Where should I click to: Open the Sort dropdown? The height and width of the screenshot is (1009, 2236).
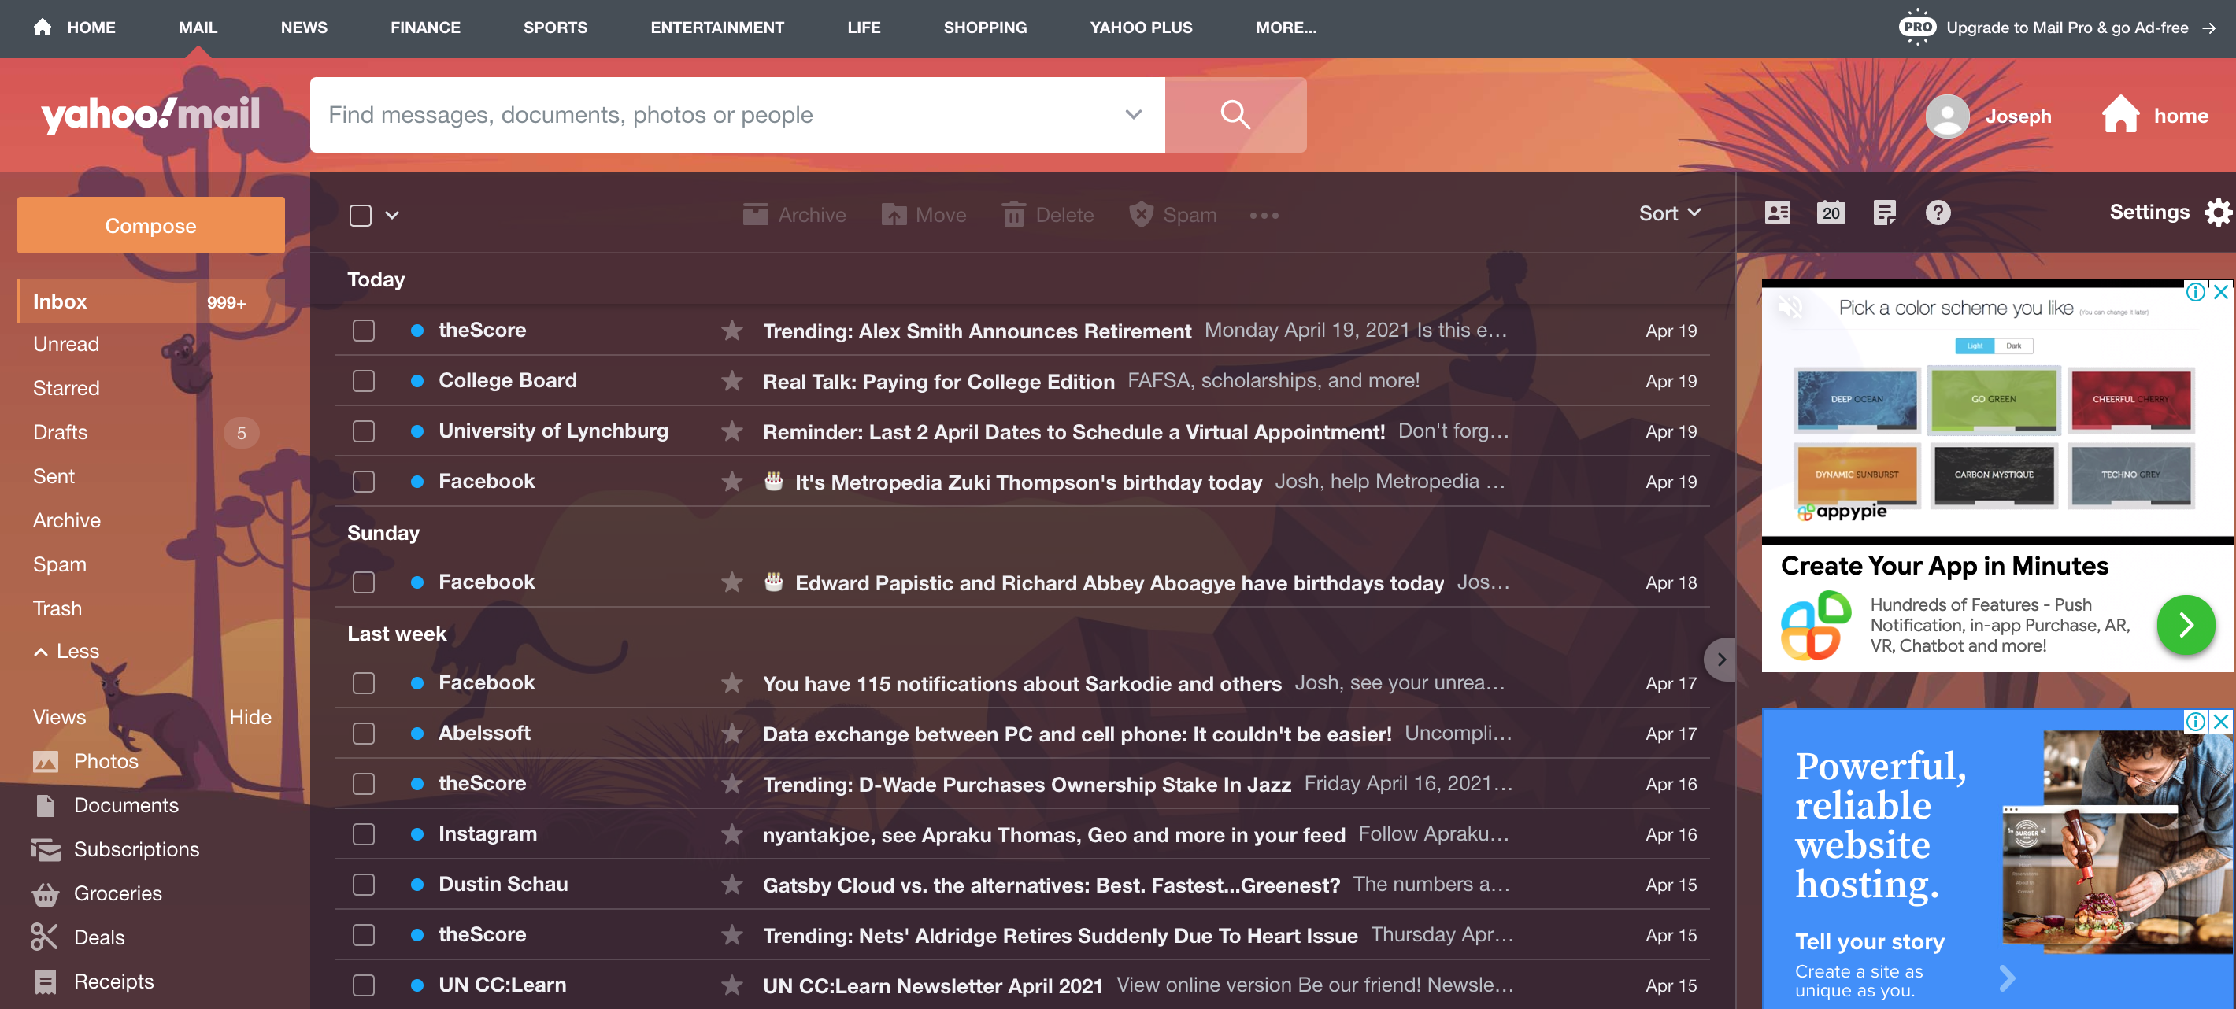[1669, 213]
